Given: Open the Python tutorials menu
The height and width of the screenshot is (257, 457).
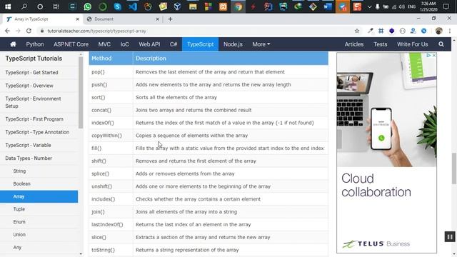Looking at the screenshot, I should click(35, 44).
